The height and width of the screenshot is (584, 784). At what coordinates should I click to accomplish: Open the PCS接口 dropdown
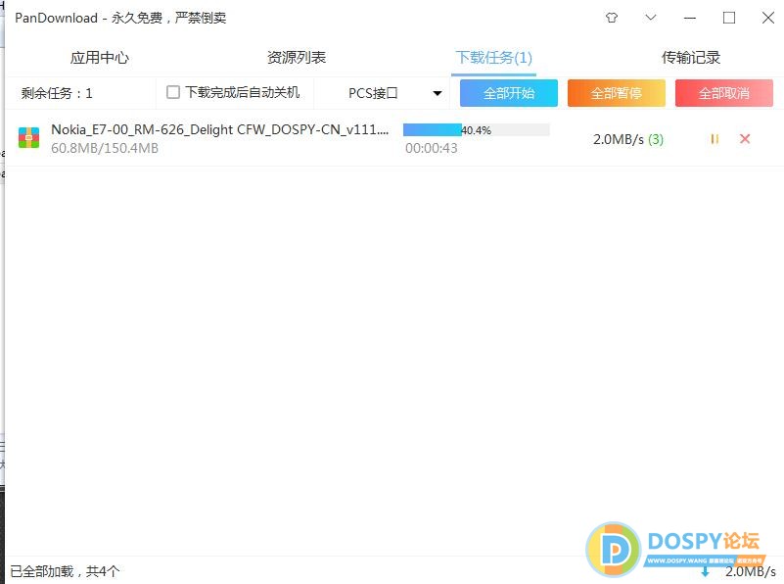[x=396, y=93]
